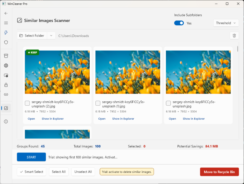Open the chain link icon in sidebar
The height and width of the screenshot is (184, 244).
tap(6, 95)
